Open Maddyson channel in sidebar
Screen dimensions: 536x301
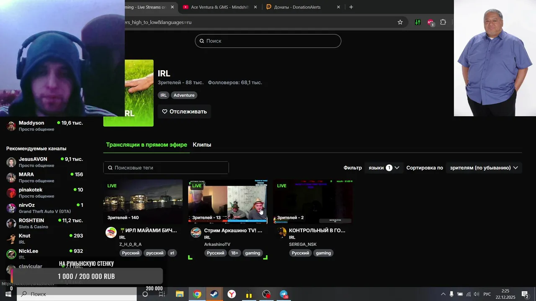(45, 126)
